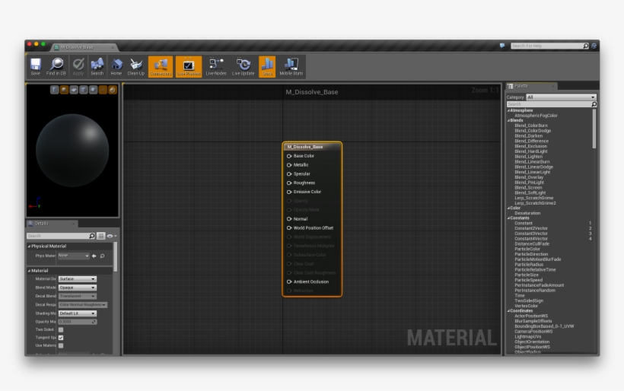Toggle Live Nodes in the toolbar
624x391 pixels.
pyautogui.click(x=216, y=66)
